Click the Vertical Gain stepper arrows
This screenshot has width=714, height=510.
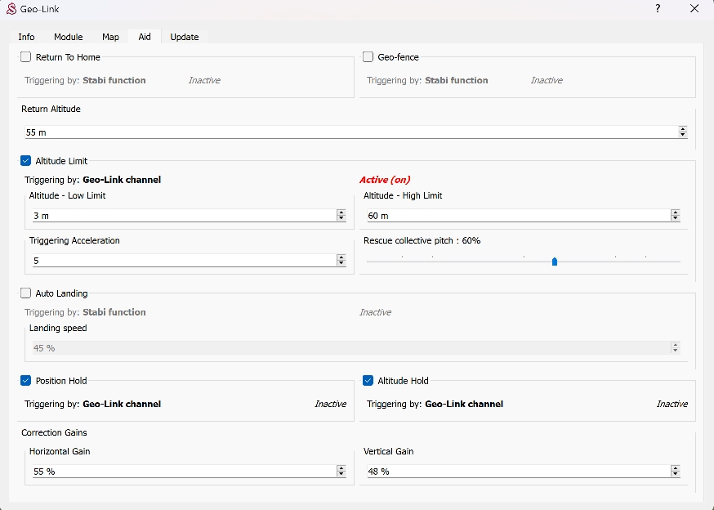pos(675,472)
